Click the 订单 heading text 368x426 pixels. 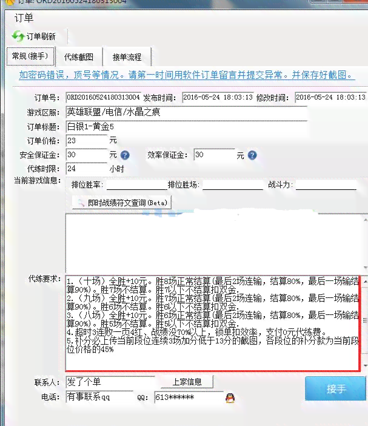pyautogui.click(x=24, y=18)
